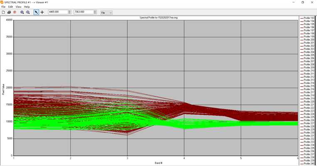Open the File menu
Image resolution: width=317 pixels, height=166 pixels.
click(x=3, y=7)
